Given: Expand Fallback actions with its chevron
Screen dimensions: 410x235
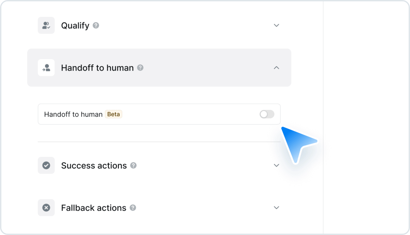Looking at the screenshot, I should pos(276,208).
